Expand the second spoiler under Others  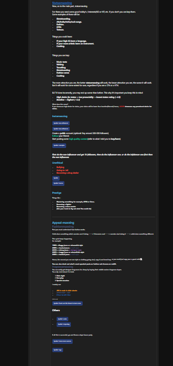tap(63, 325)
